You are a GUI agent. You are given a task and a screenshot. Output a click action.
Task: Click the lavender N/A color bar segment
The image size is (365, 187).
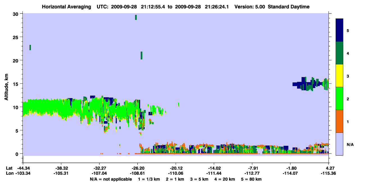[x=339, y=144]
